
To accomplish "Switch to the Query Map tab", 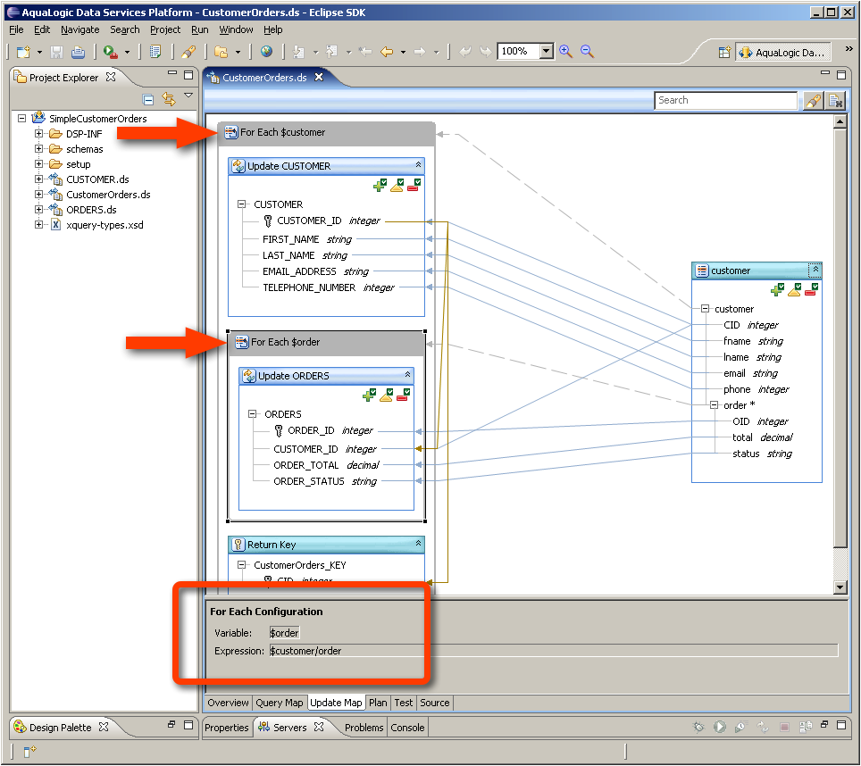I will (x=279, y=703).
